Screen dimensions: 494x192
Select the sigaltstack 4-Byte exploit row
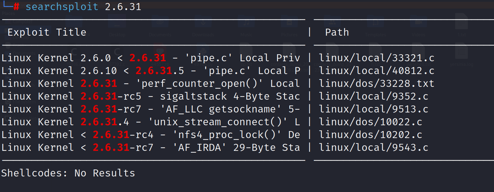150,96
